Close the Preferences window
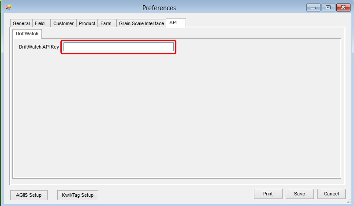This screenshot has height=206, width=354. coord(343,7)
